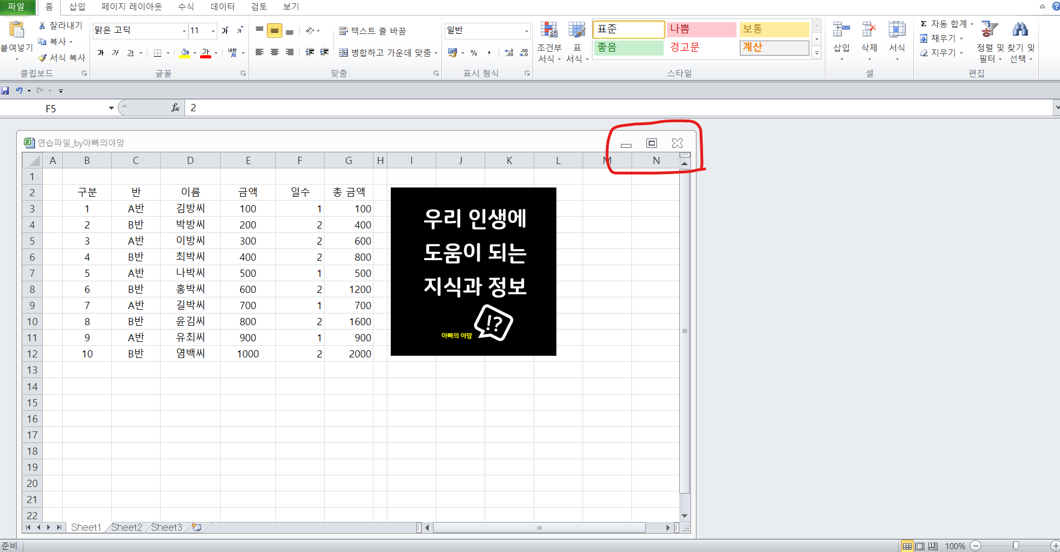Open number format dropdown (일반)
Viewport: 1060px width, 552px height.
[526, 31]
